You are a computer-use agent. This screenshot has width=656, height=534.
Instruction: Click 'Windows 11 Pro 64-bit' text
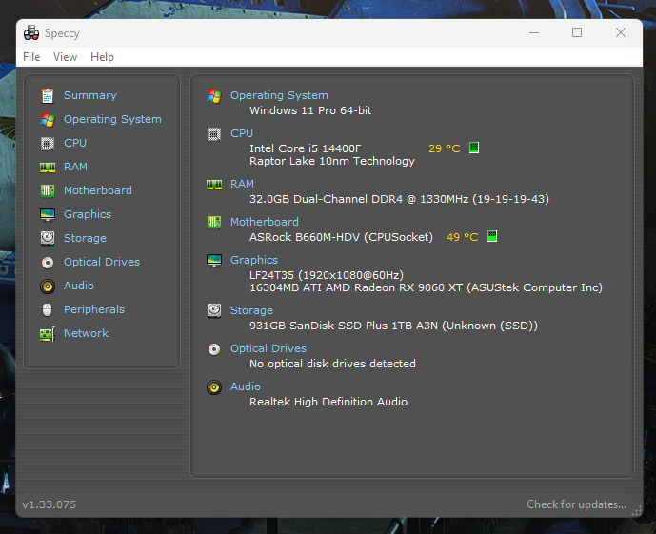click(310, 110)
